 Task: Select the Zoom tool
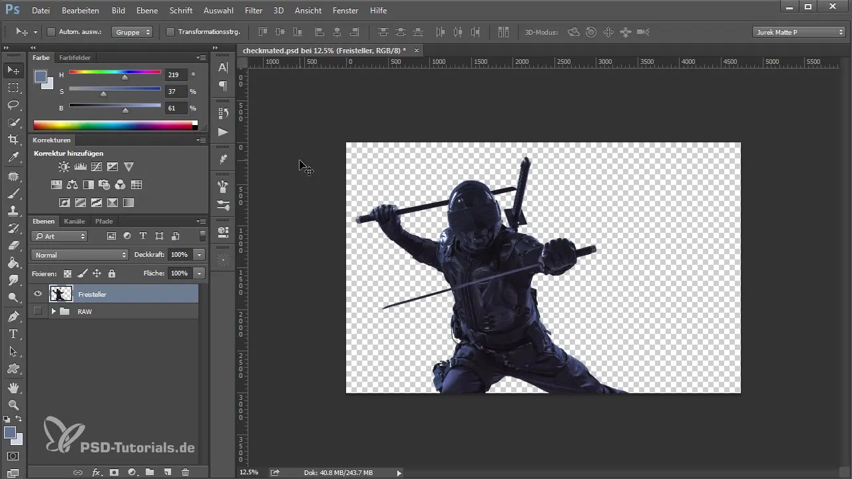[x=13, y=404]
